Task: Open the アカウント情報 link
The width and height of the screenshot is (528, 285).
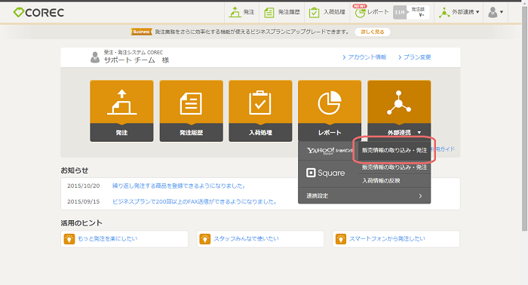Action: coord(364,57)
